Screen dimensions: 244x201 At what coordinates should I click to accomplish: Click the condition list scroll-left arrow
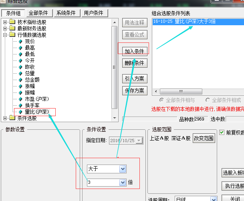(156, 91)
